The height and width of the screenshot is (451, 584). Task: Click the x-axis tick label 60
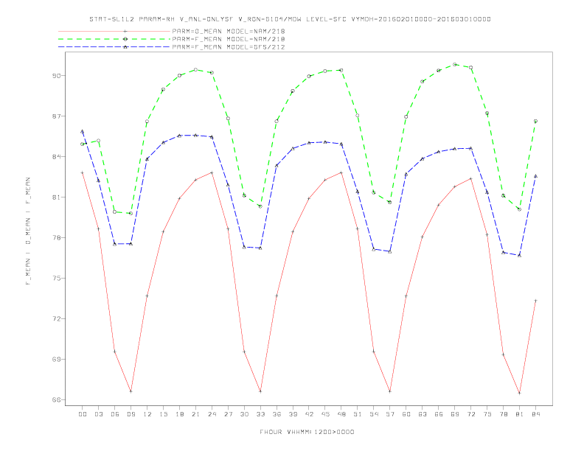coord(406,414)
